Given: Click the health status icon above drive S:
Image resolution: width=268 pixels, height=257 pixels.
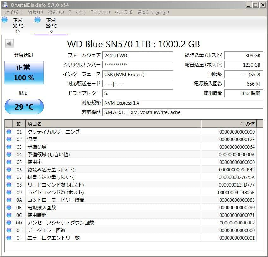Looking at the screenshot, I should tap(38, 20).
